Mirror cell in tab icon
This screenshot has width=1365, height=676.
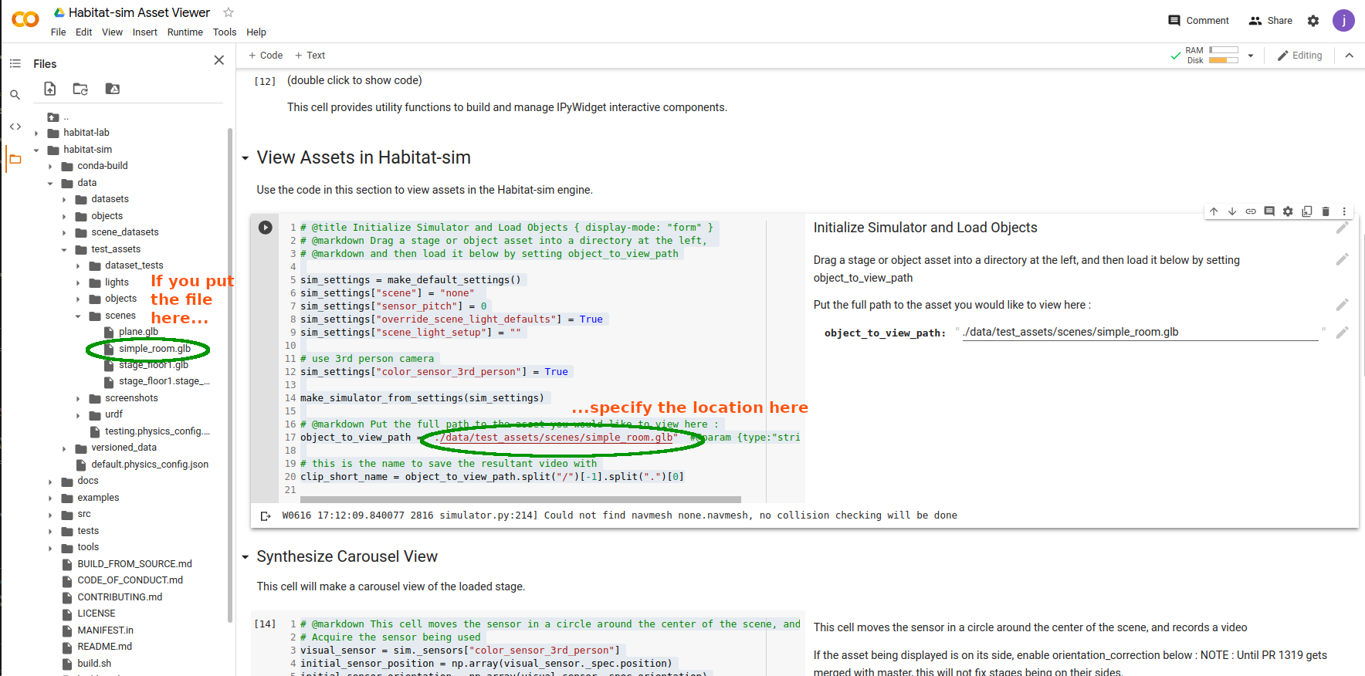pyautogui.click(x=1307, y=211)
